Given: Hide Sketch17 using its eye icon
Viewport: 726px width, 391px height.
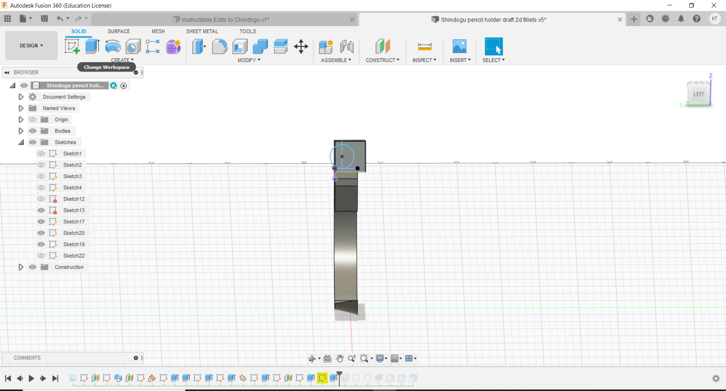Looking at the screenshot, I should tap(41, 222).
